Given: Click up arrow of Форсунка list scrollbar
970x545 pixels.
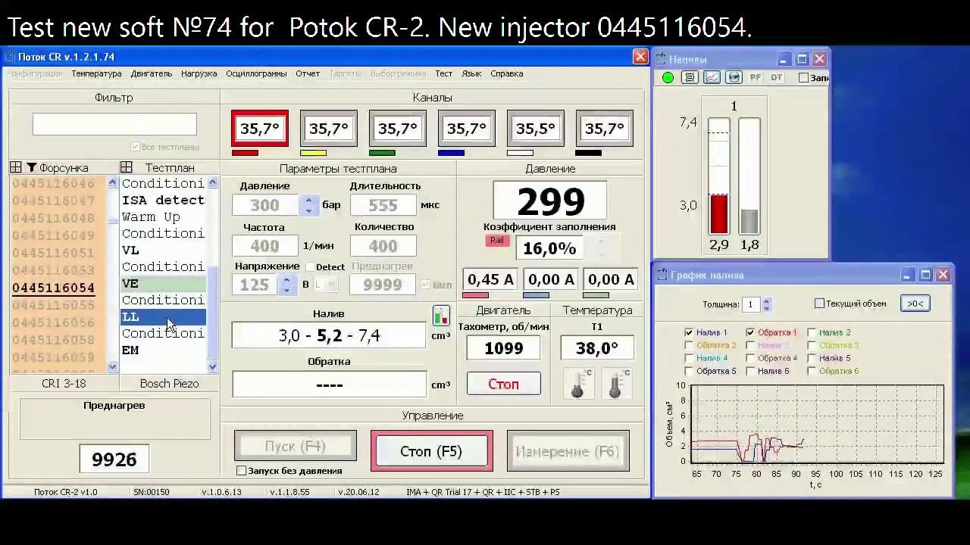Looking at the screenshot, I should pyautogui.click(x=113, y=182).
